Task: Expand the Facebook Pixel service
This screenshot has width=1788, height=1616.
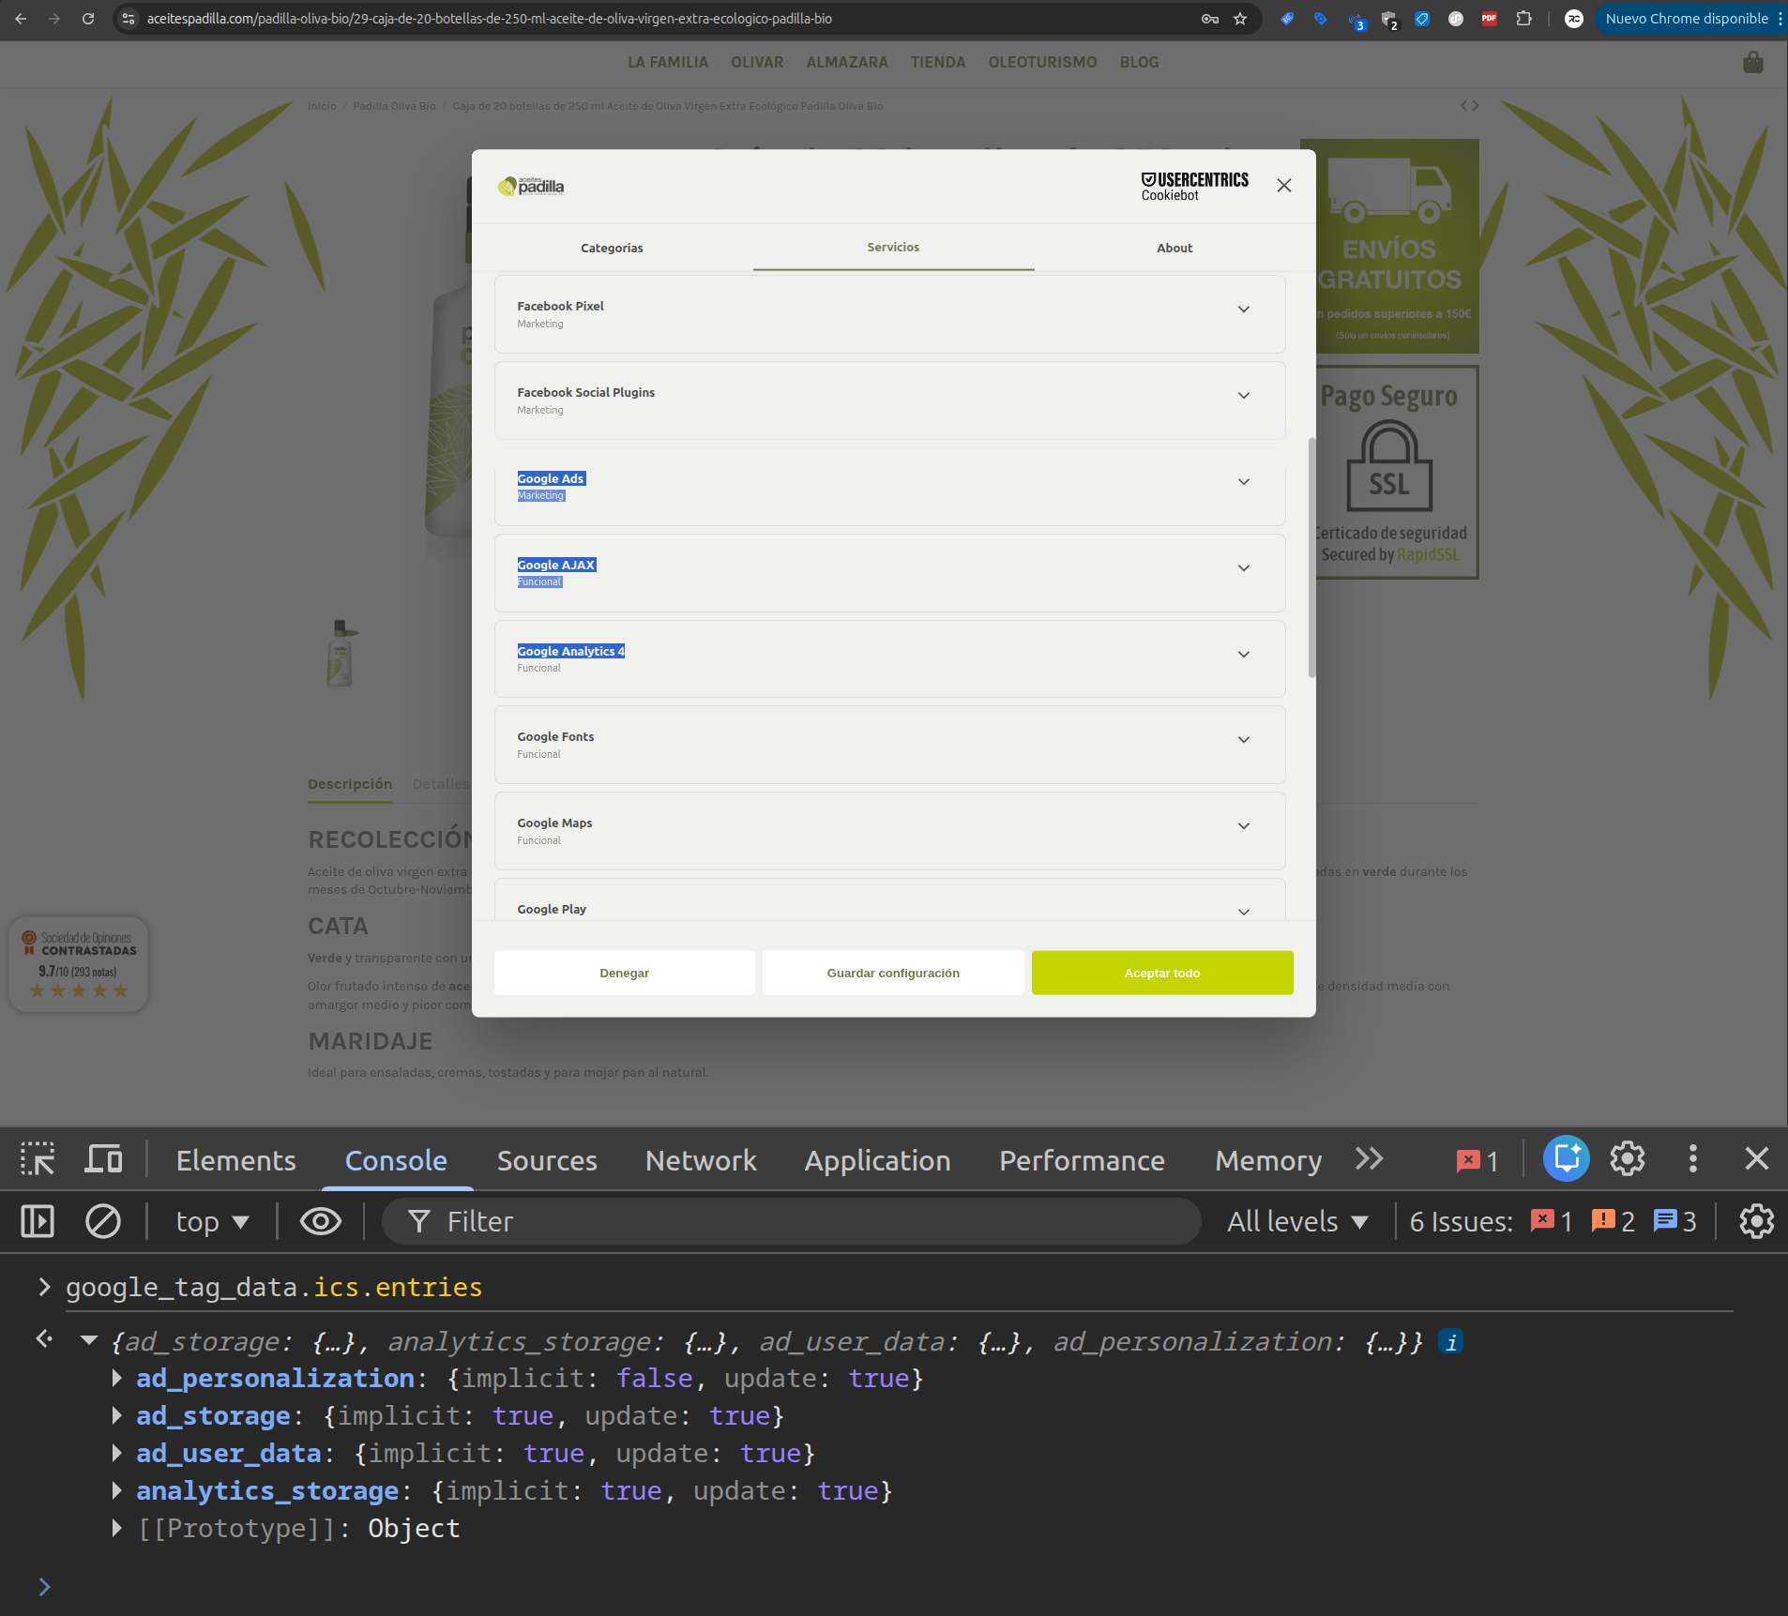Action: (x=1244, y=310)
